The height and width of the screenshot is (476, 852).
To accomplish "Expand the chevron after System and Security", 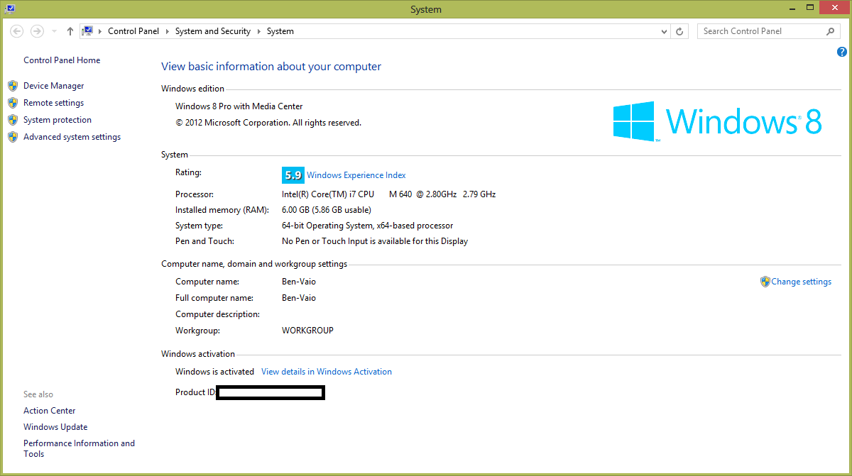I will 258,31.
